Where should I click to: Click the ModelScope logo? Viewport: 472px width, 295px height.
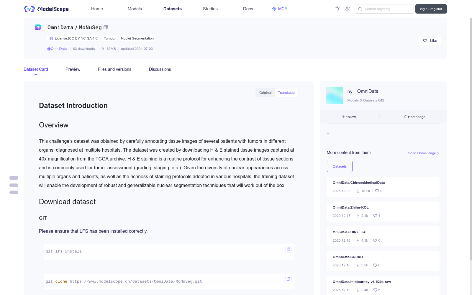click(46, 9)
